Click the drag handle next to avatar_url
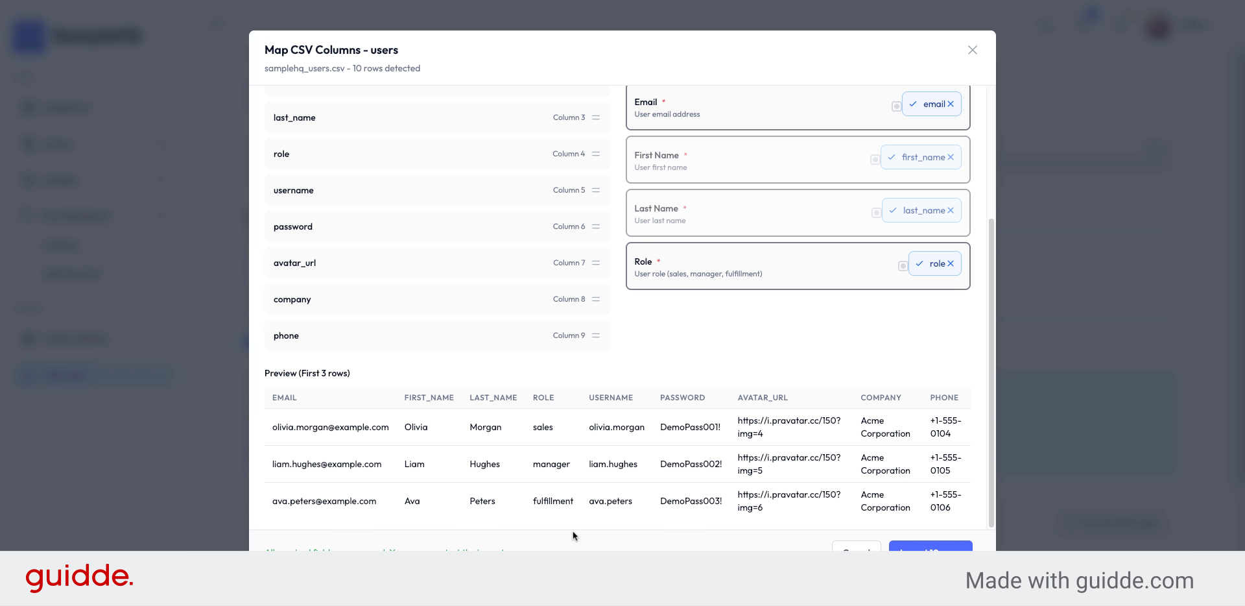The image size is (1245, 606). coord(596,263)
